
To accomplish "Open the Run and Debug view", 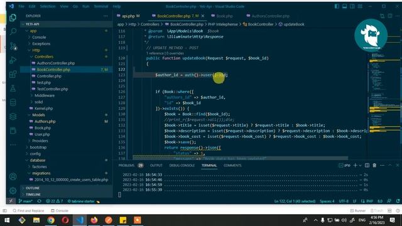I will click(x=13, y=60).
